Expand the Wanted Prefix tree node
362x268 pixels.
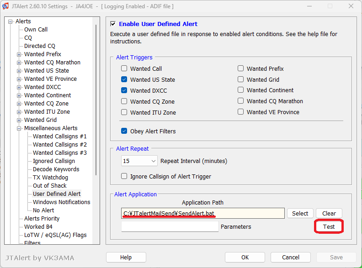point(19,54)
